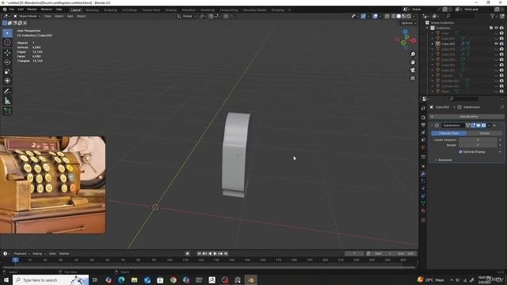Click the Levels Viewport value field
The image size is (507, 285).
478,140
